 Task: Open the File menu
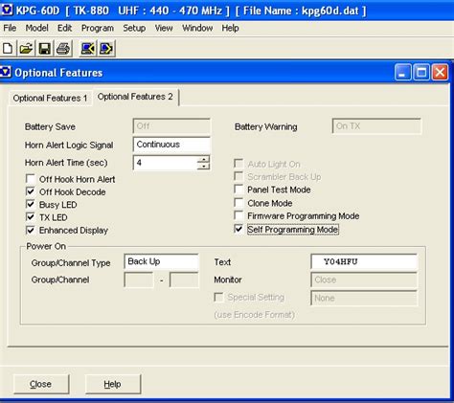click(x=10, y=28)
